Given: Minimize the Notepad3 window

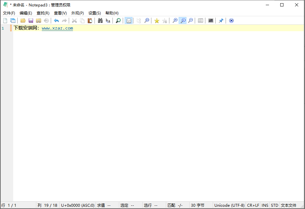Looking at the screenshot, I should (267, 5).
